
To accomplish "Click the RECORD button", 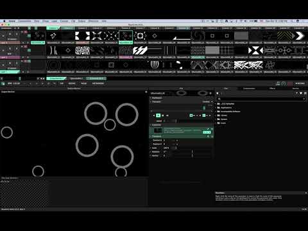I will click(300, 83).
